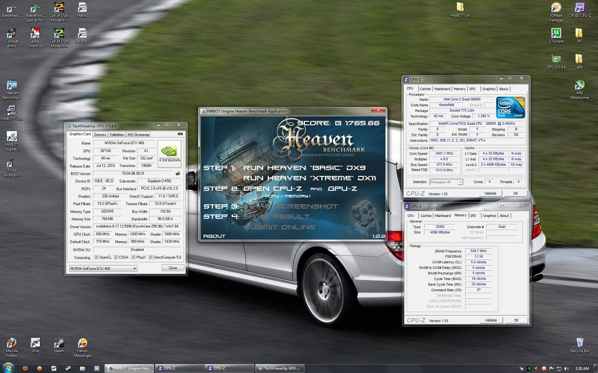Click the volume icon in system tray
Image resolution: width=598 pixels, height=373 pixels.
pyautogui.click(x=567, y=369)
